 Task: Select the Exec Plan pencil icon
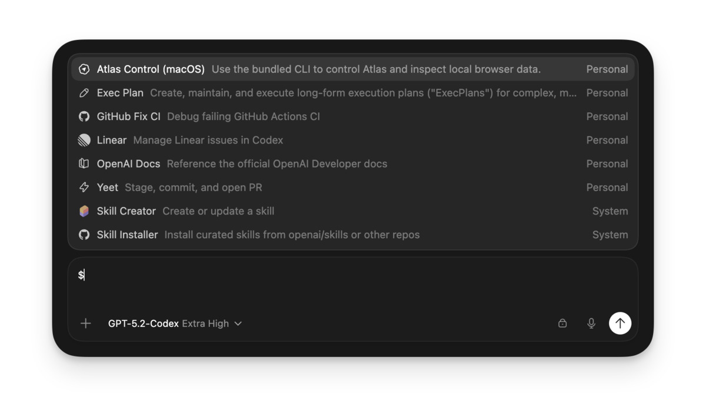[84, 92]
